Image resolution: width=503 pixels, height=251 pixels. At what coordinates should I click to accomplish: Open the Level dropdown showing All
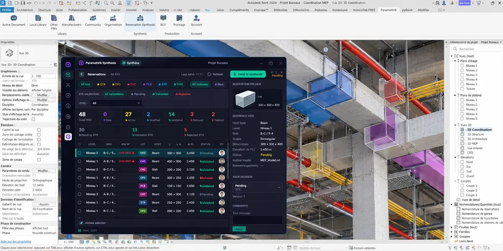[x=116, y=103]
